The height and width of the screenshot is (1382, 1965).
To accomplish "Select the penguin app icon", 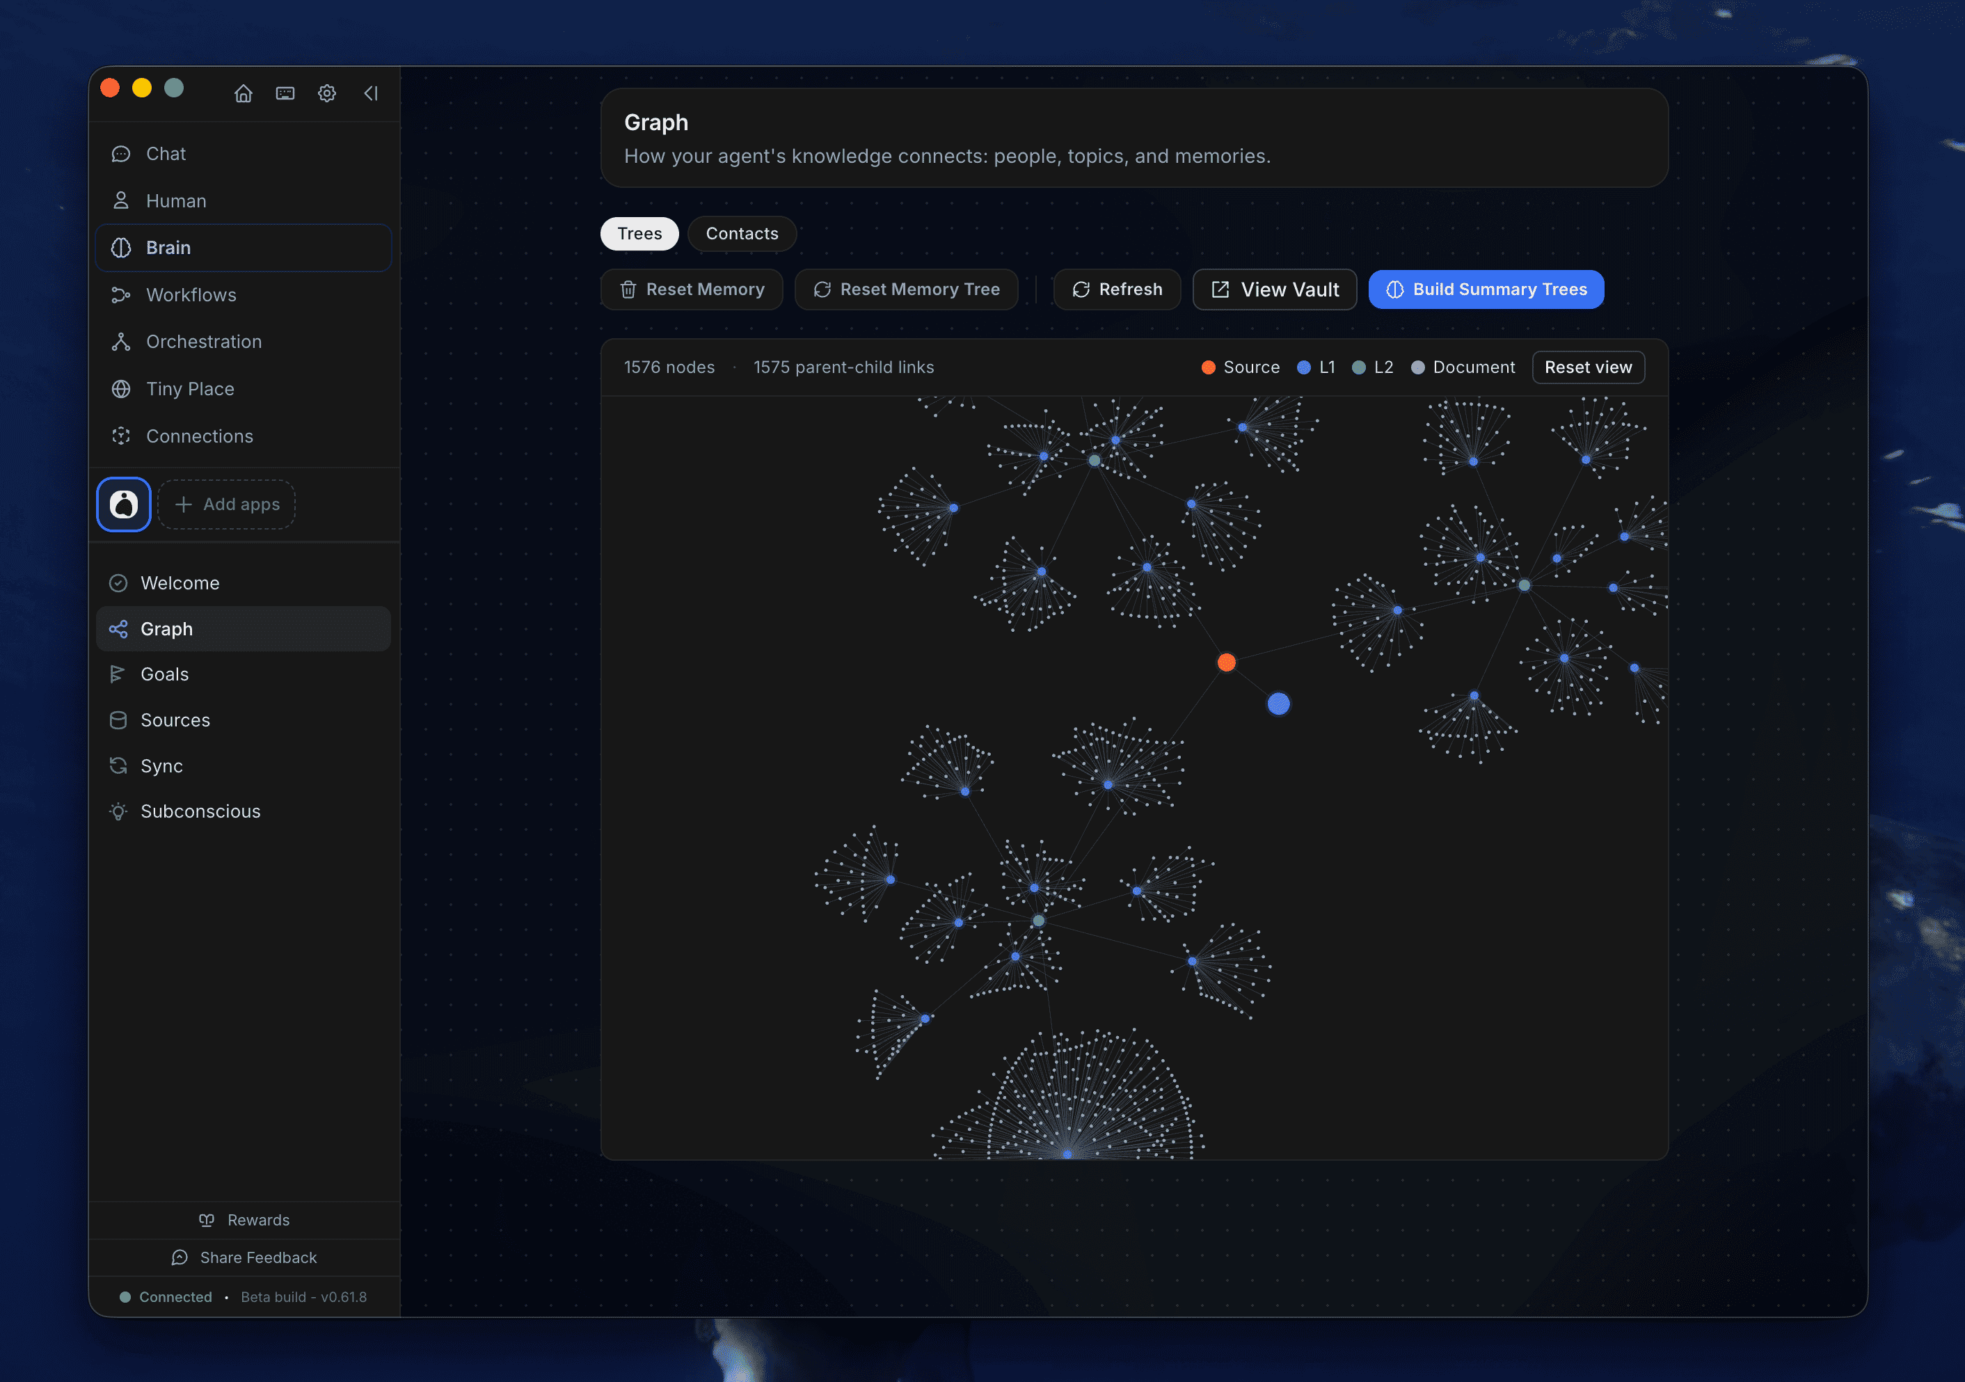I will 124,505.
